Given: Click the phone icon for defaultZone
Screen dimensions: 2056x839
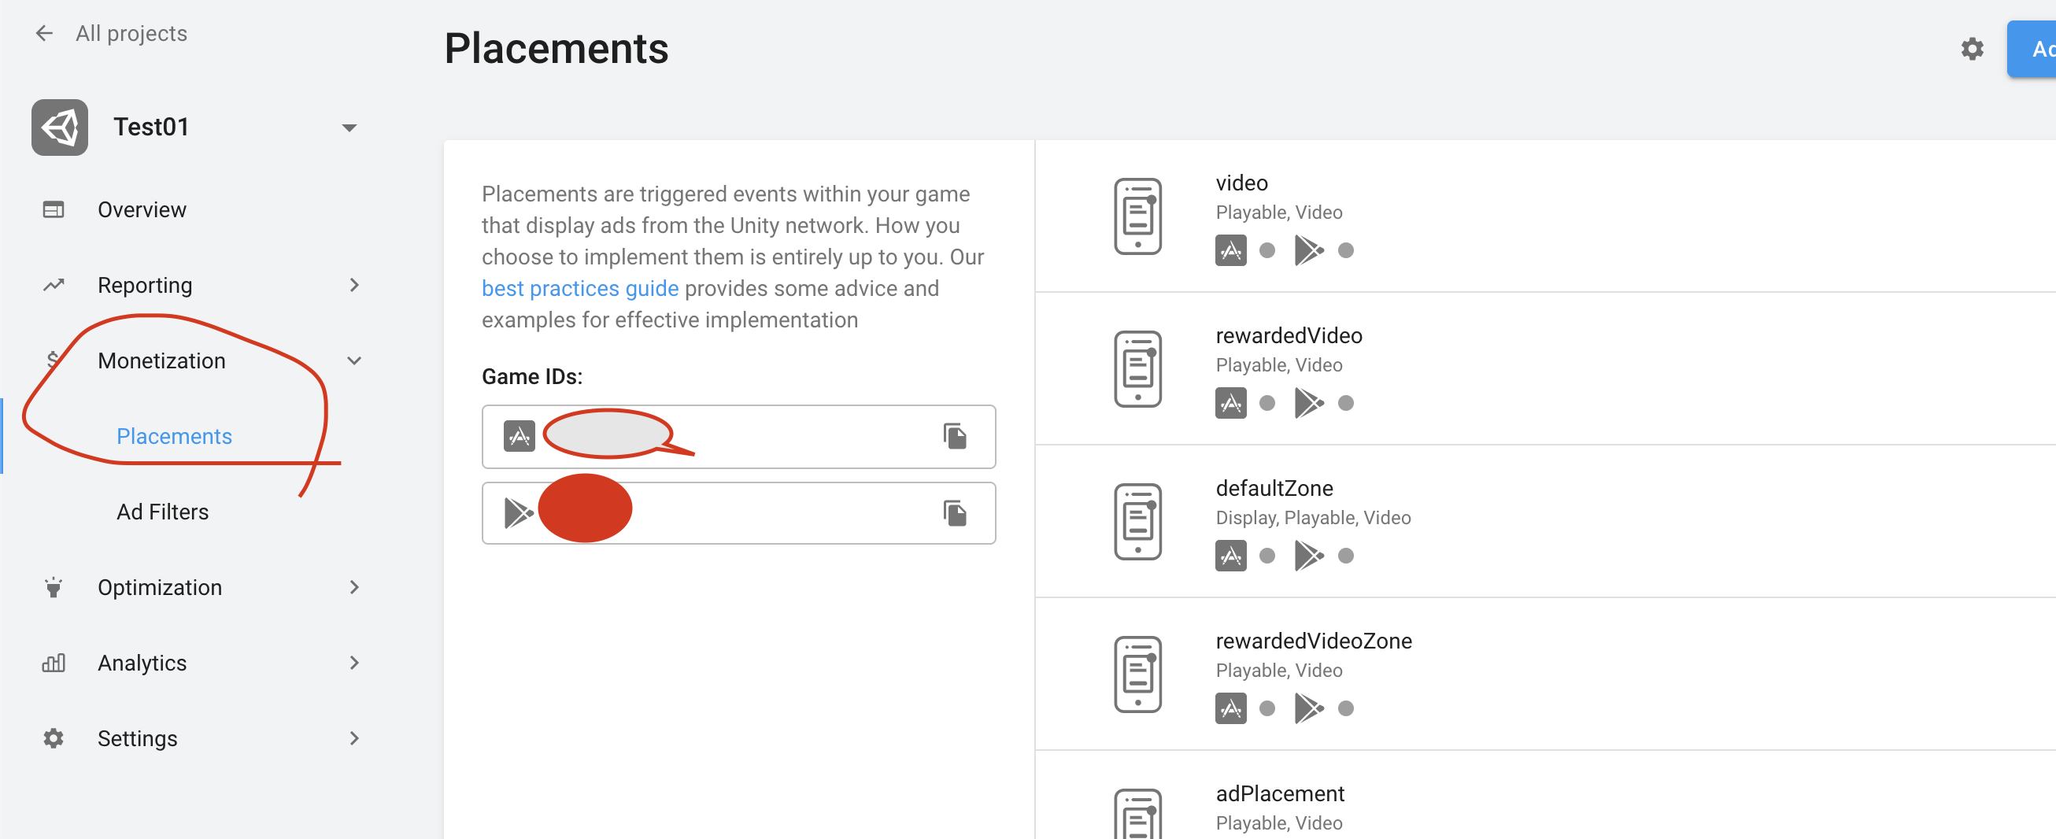Looking at the screenshot, I should click(x=1137, y=521).
